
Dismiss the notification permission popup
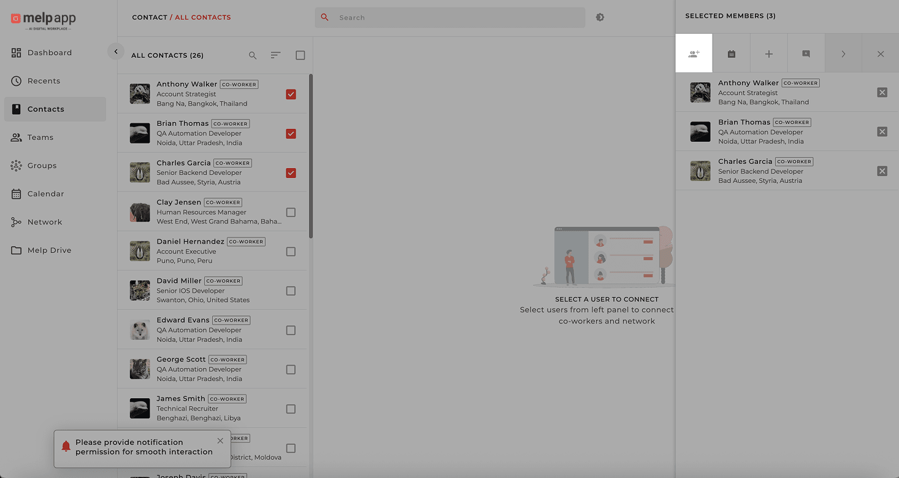click(220, 441)
